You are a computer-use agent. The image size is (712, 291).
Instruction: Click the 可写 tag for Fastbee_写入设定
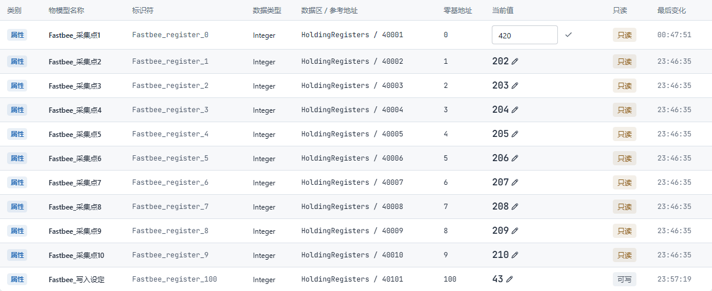625,279
